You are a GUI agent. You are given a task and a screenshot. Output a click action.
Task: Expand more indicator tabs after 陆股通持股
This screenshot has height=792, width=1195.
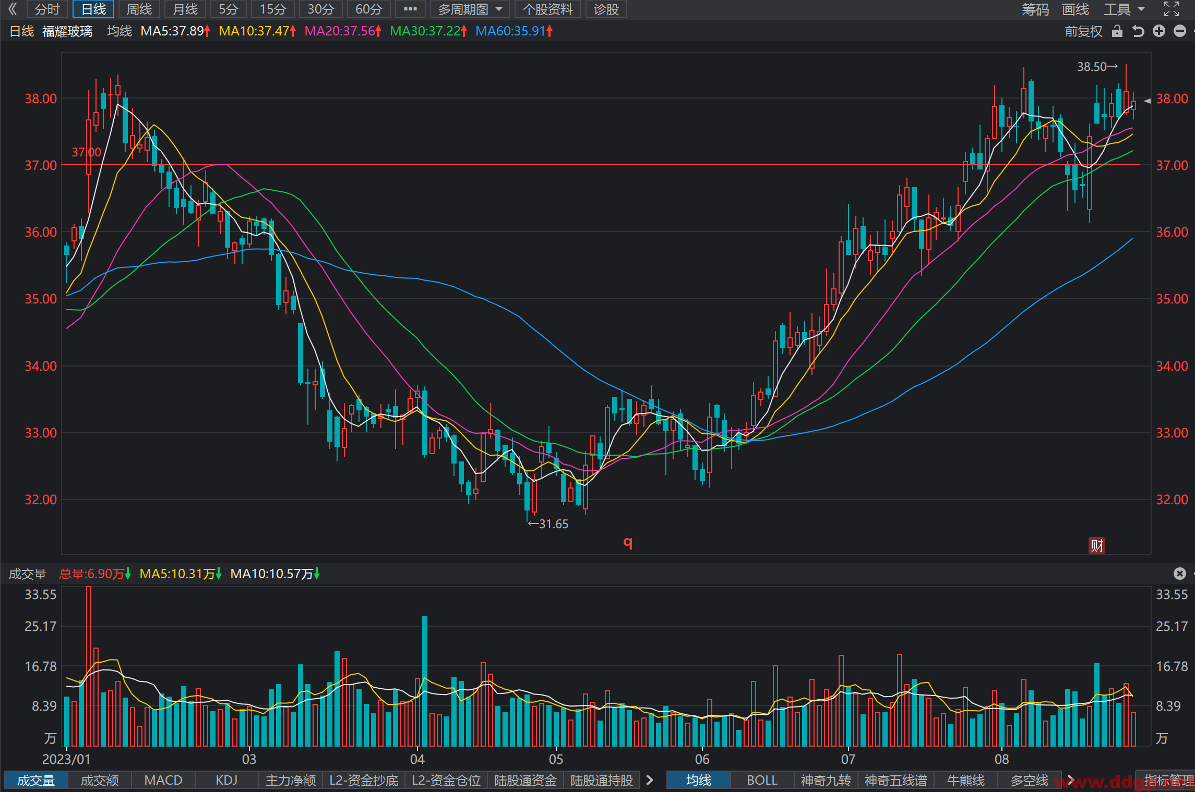tap(650, 780)
